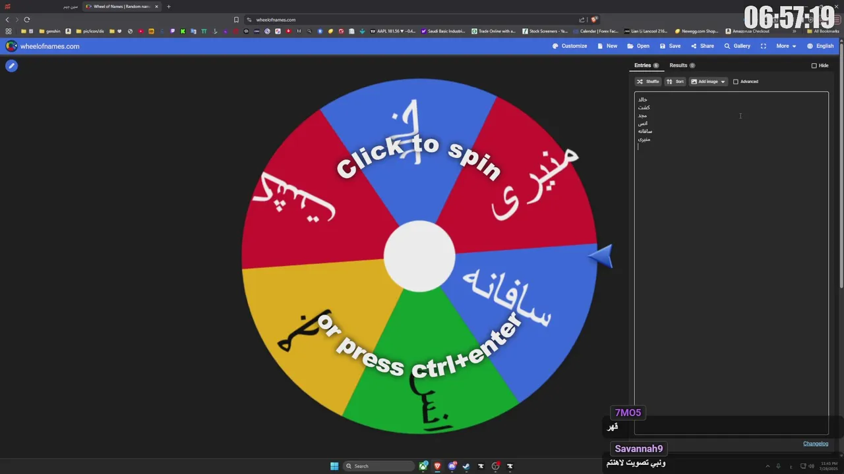Shuffle the entries

(x=648, y=82)
